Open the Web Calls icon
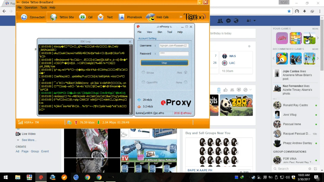 point(150,17)
